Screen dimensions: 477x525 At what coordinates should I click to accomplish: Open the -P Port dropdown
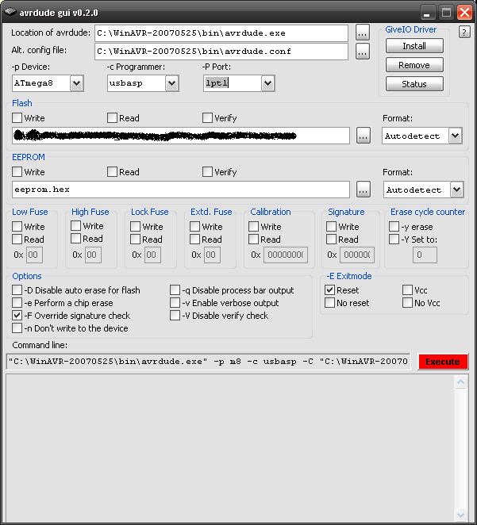(x=267, y=83)
